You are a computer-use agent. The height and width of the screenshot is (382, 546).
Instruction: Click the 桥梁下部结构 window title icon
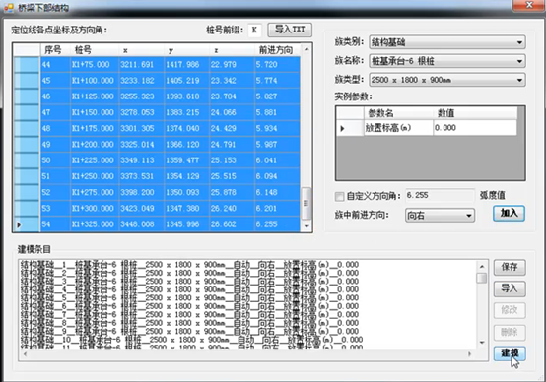coord(9,7)
